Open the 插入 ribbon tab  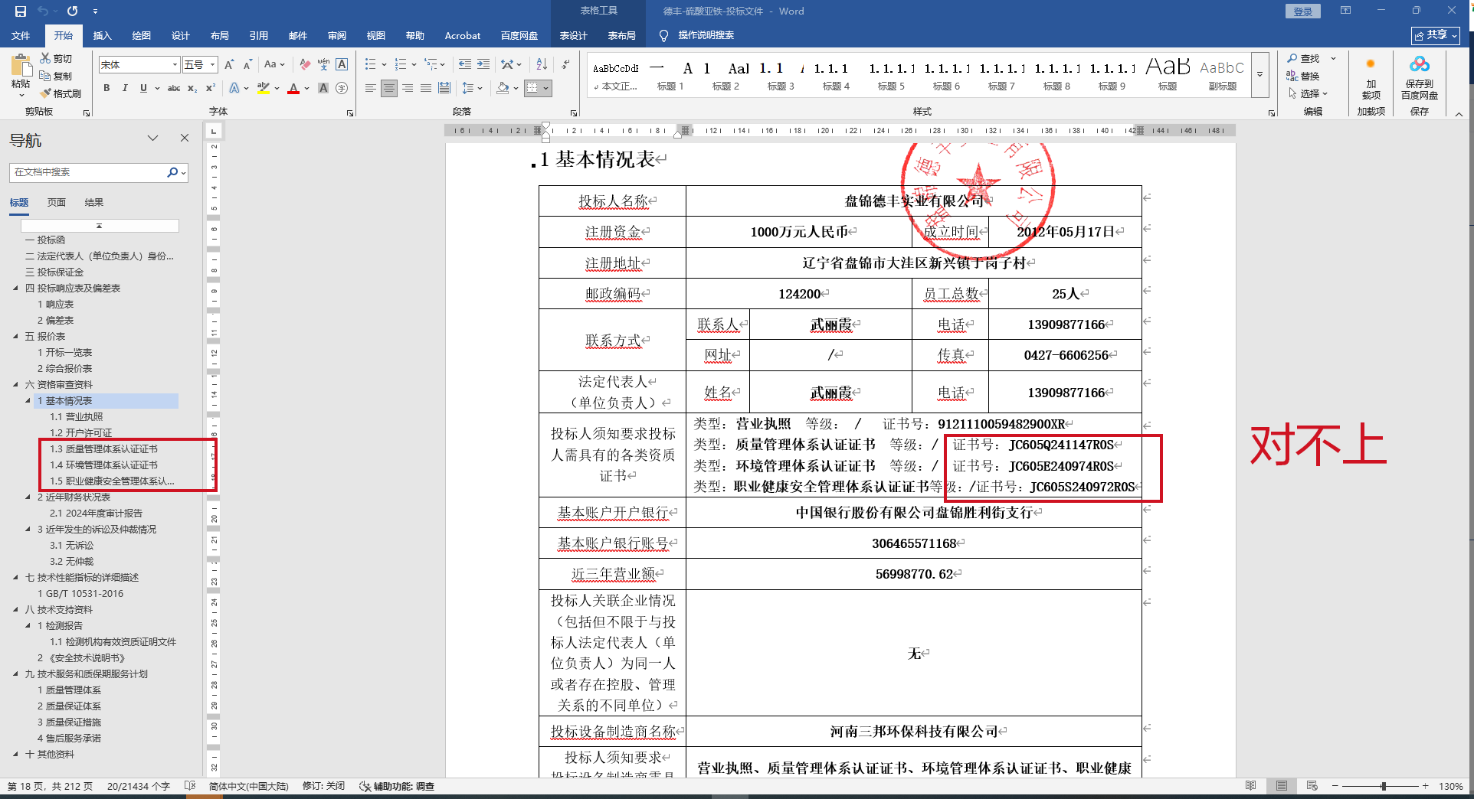(x=102, y=35)
